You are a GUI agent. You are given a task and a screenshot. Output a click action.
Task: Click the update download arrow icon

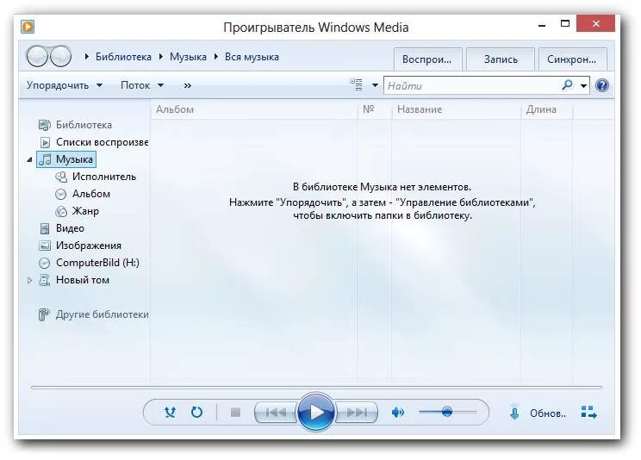(514, 413)
